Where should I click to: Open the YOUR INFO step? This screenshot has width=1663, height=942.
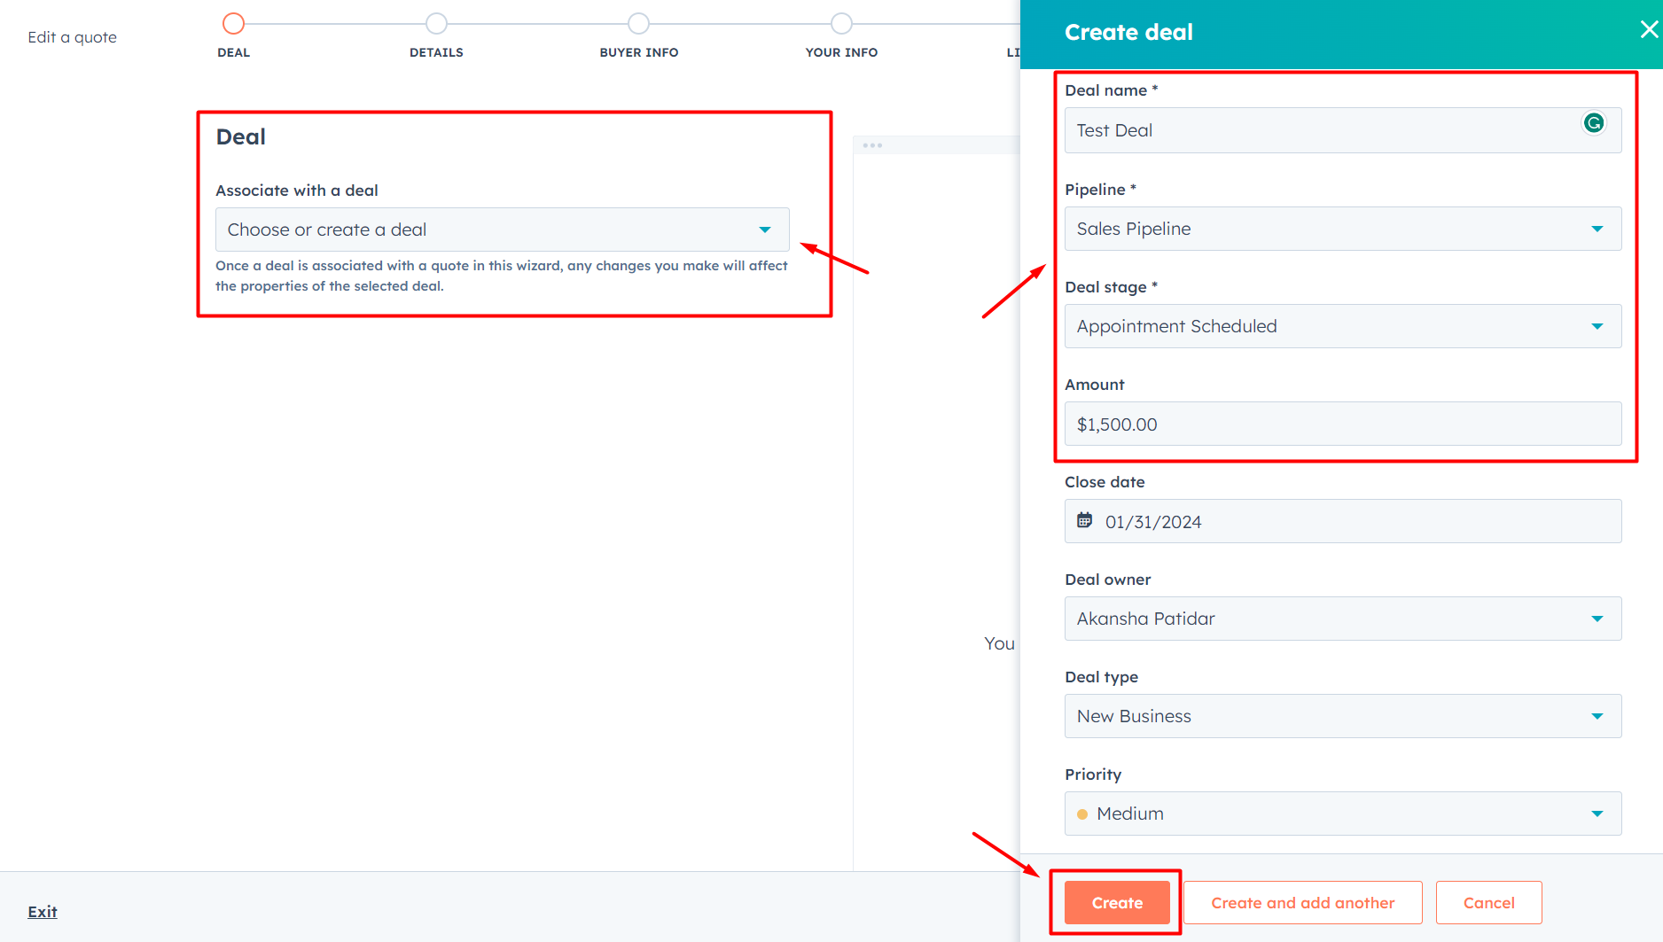pos(841,24)
